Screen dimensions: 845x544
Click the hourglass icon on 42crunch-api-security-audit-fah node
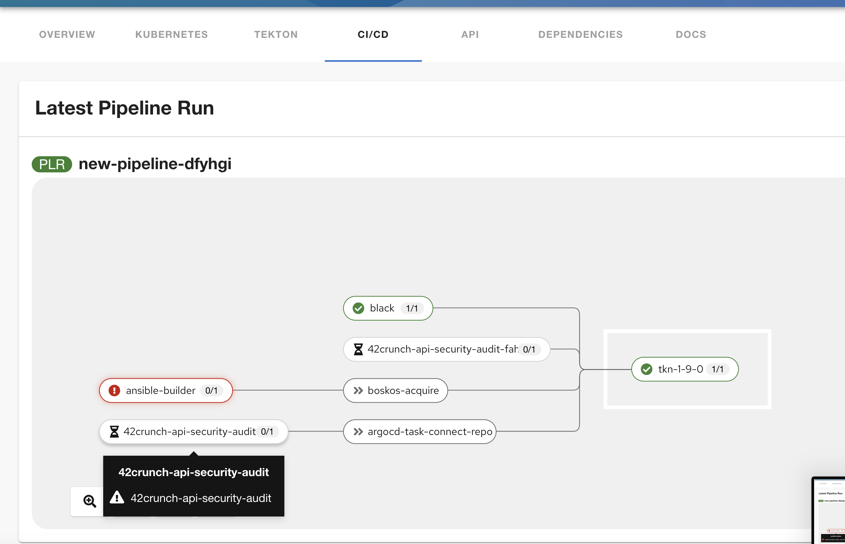[358, 349]
